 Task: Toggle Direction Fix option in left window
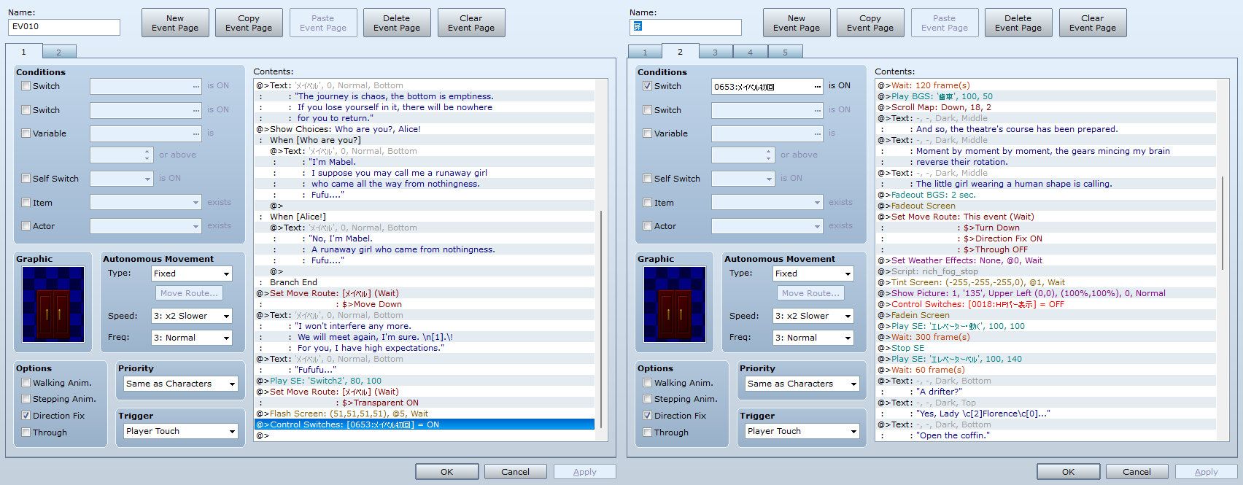click(26, 416)
